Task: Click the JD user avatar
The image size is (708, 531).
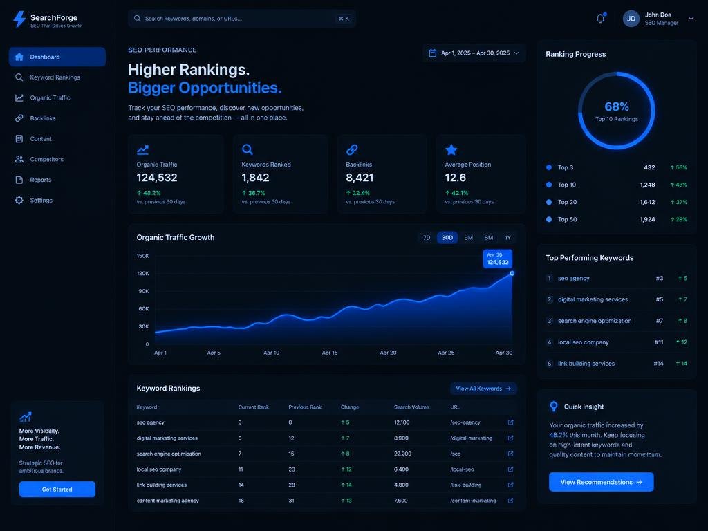Action: [x=631, y=19]
